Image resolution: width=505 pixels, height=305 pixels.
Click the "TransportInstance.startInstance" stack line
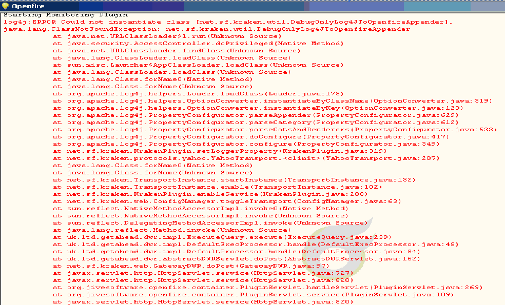(234, 180)
